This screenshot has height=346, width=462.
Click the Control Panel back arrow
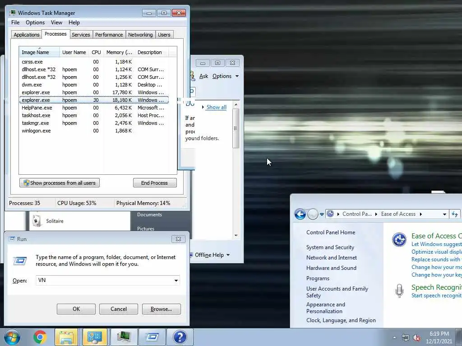pyautogui.click(x=300, y=214)
